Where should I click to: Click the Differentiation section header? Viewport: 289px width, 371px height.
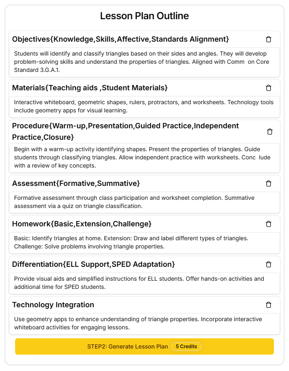click(93, 264)
